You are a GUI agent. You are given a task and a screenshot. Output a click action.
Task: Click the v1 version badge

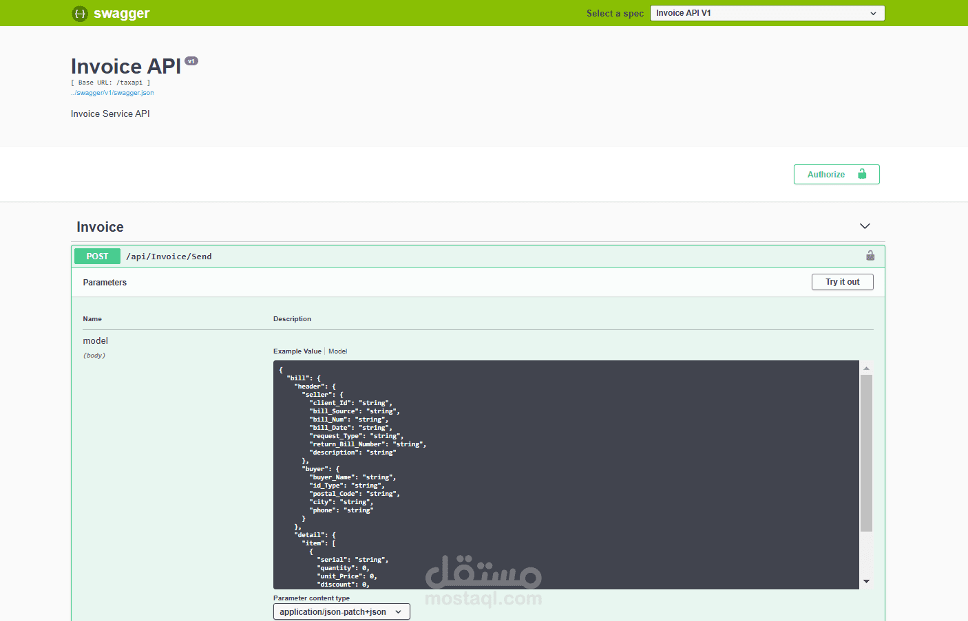coord(191,61)
